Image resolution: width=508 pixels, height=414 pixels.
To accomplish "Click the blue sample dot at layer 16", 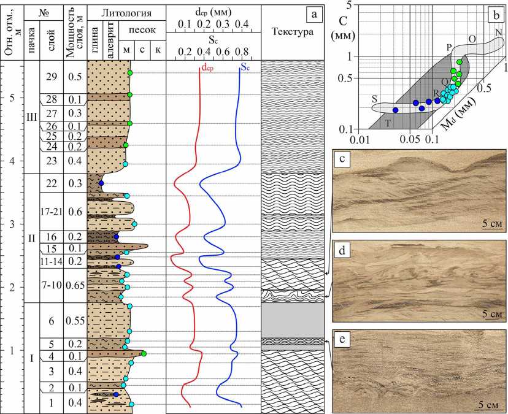I will (117, 237).
